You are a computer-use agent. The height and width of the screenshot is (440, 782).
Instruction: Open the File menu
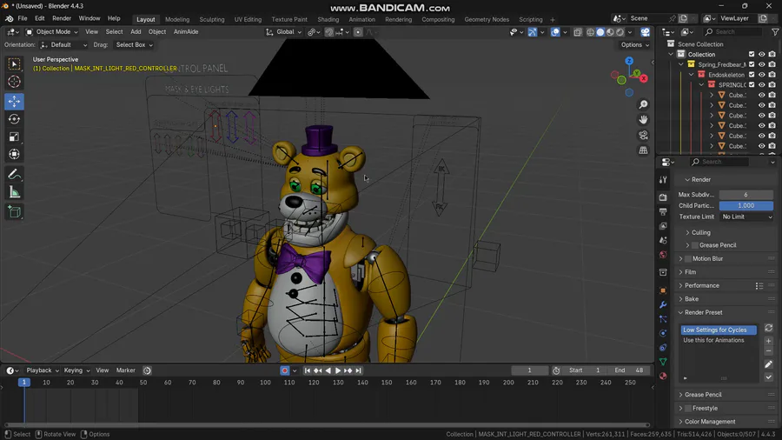[x=23, y=18]
